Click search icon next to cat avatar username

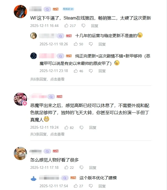point(47,151)
